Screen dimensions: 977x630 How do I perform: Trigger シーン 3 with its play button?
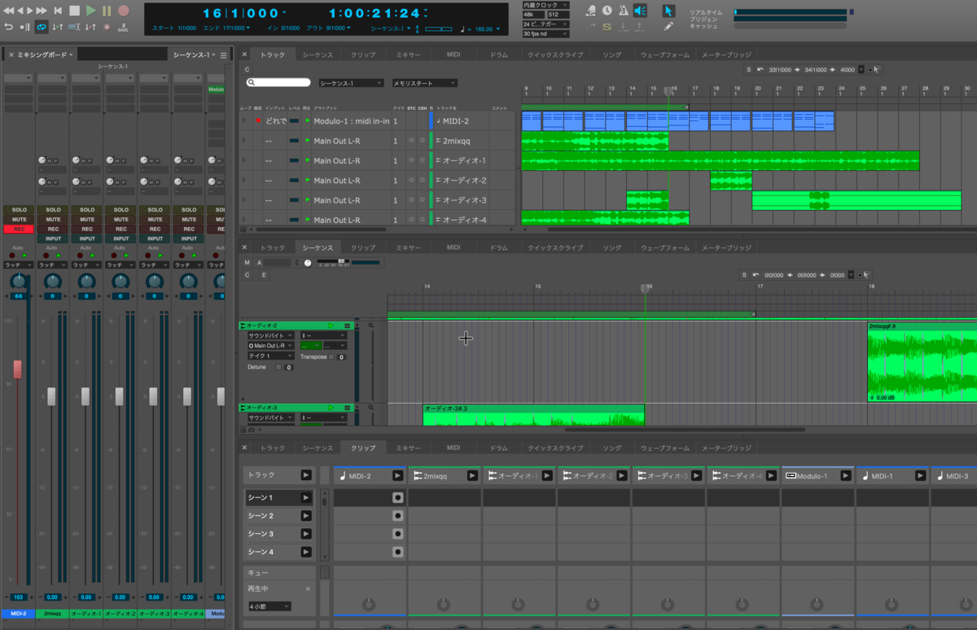(x=306, y=534)
